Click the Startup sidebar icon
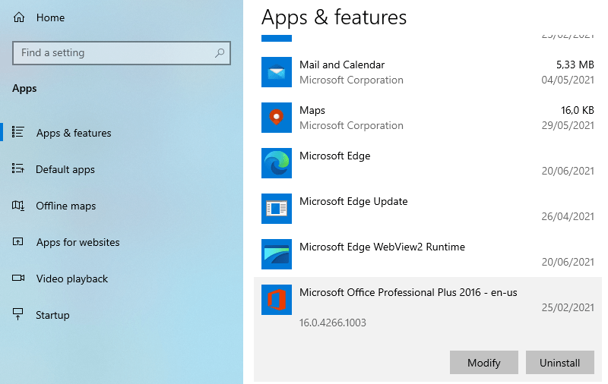 pos(17,314)
